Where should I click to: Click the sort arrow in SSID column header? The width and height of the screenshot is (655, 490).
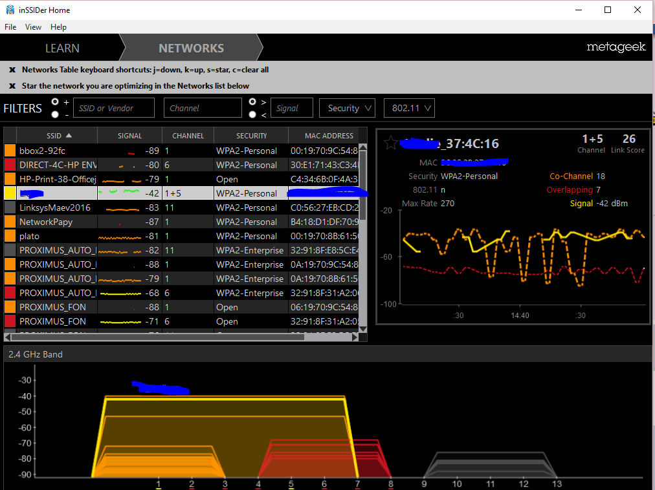coord(69,136)
